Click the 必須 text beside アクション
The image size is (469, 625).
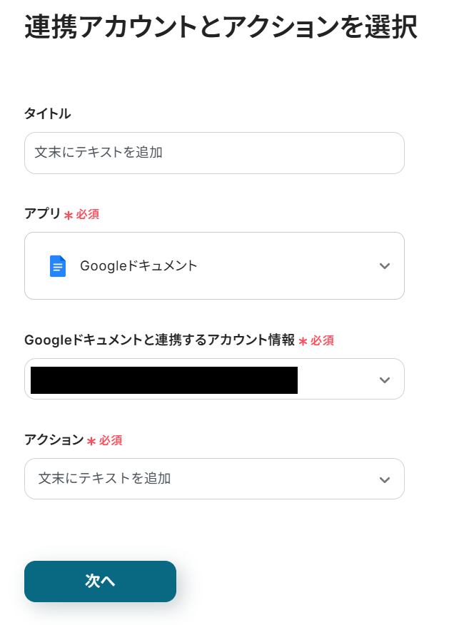coord(111,441)
